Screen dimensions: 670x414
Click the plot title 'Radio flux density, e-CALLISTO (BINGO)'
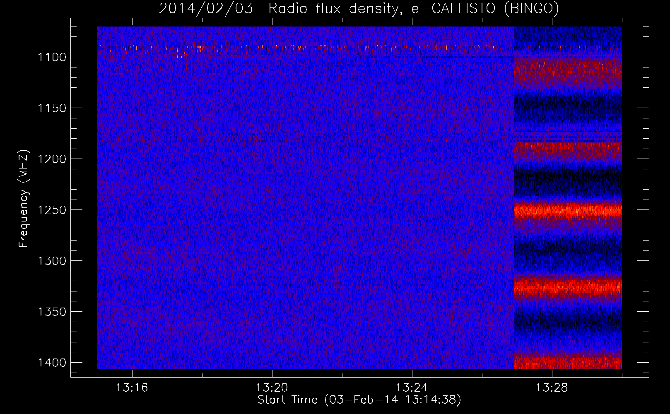(x=414, y=9)
